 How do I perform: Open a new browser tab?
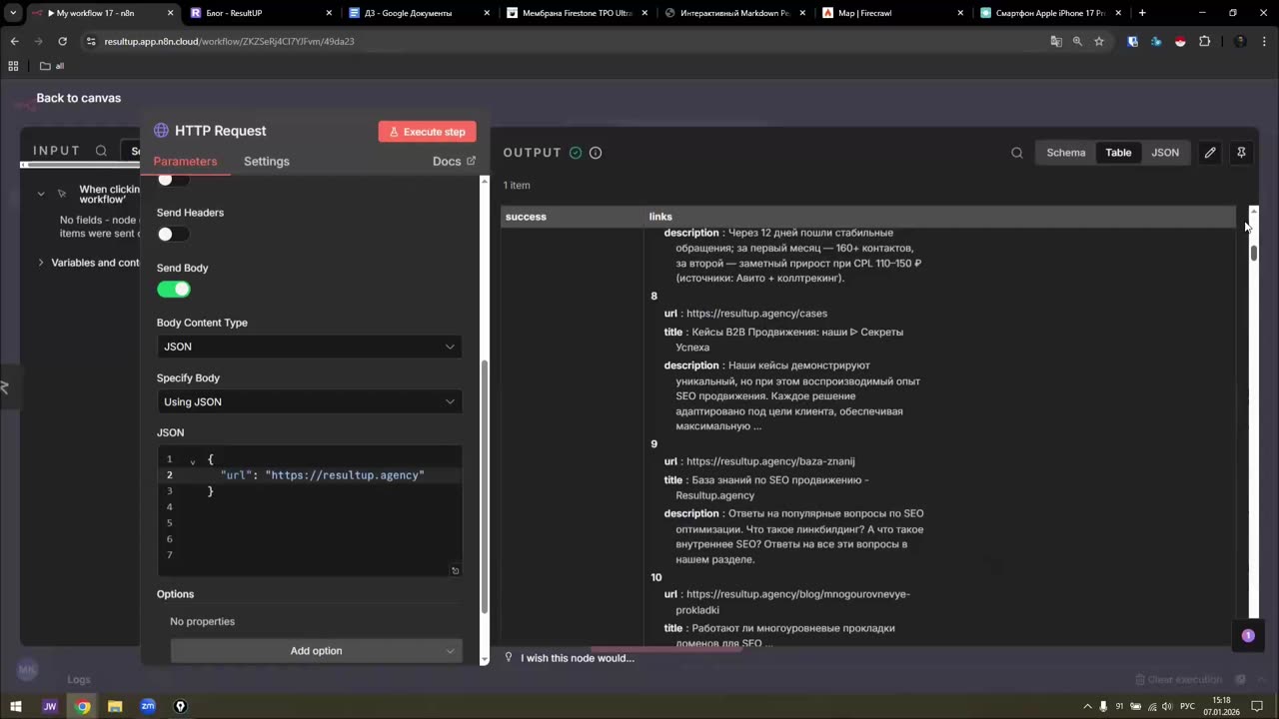click(1142, 13)
